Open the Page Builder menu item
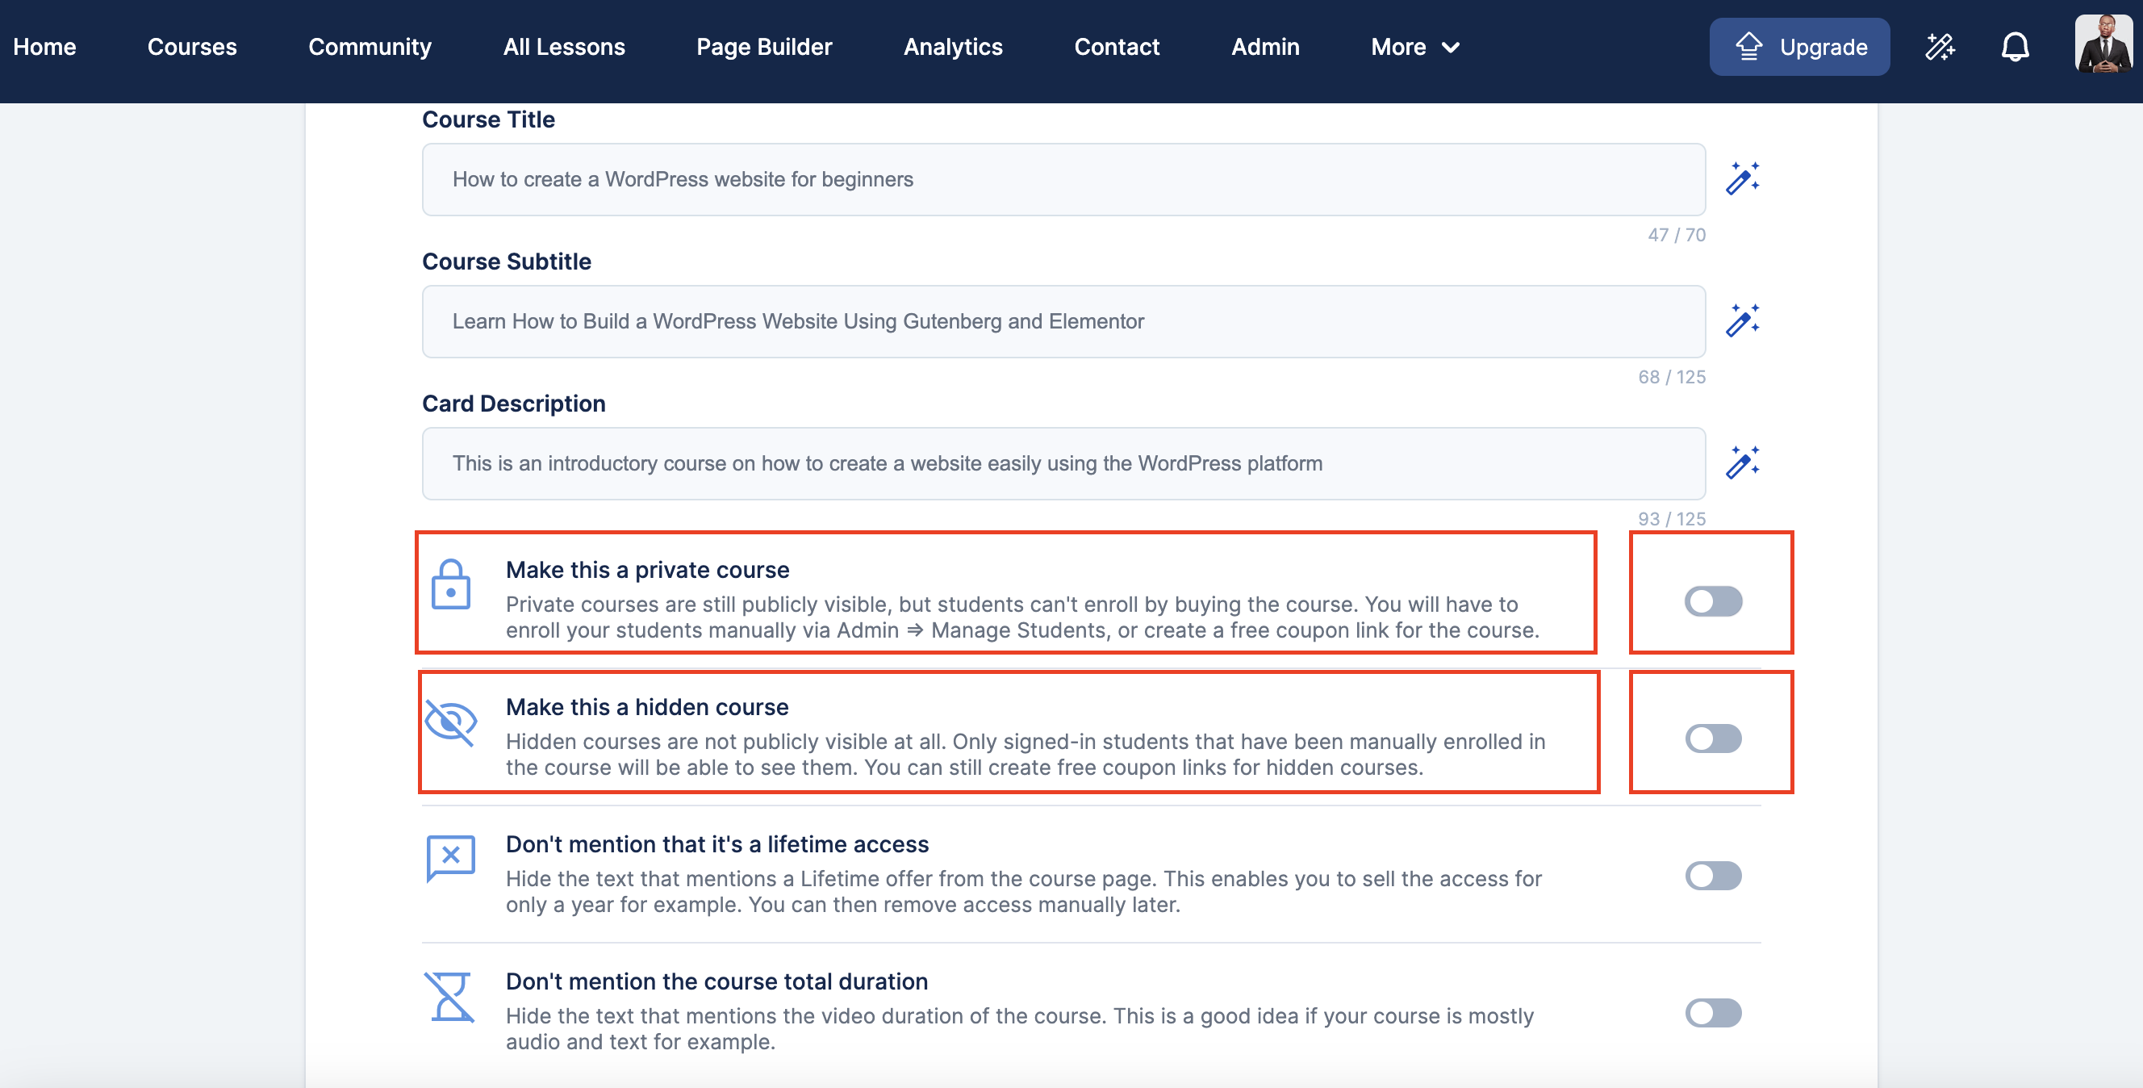The image size is (2143, 1088). tap(764, 48)
